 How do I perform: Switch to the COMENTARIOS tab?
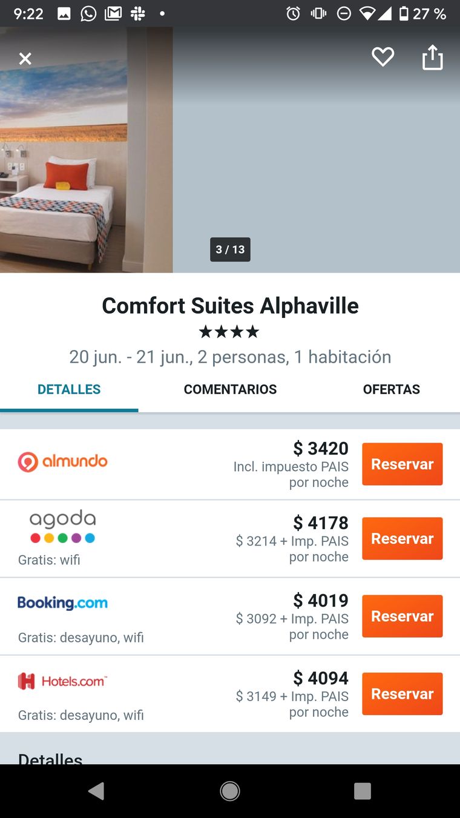(x=230, y=389)
